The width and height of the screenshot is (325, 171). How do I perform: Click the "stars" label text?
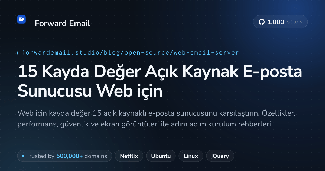tap(295, 22)
